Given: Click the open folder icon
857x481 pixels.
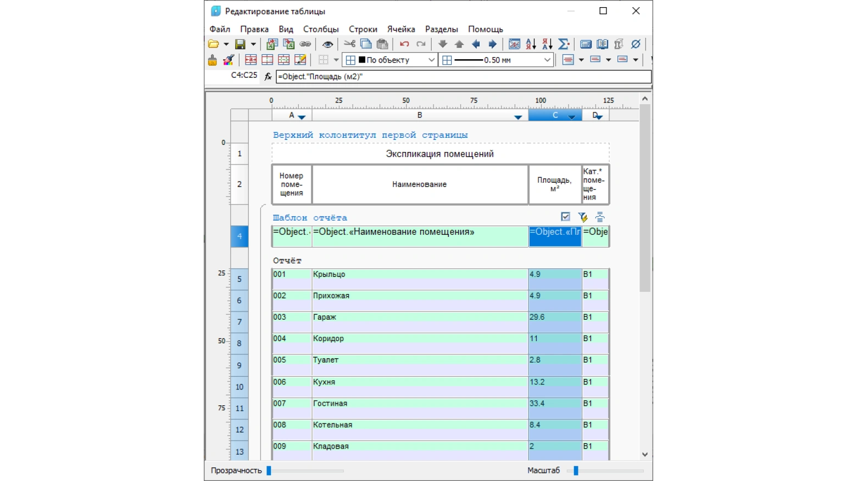Looking at the screenshot, I should pyautogui.click(x=213, y=44).
